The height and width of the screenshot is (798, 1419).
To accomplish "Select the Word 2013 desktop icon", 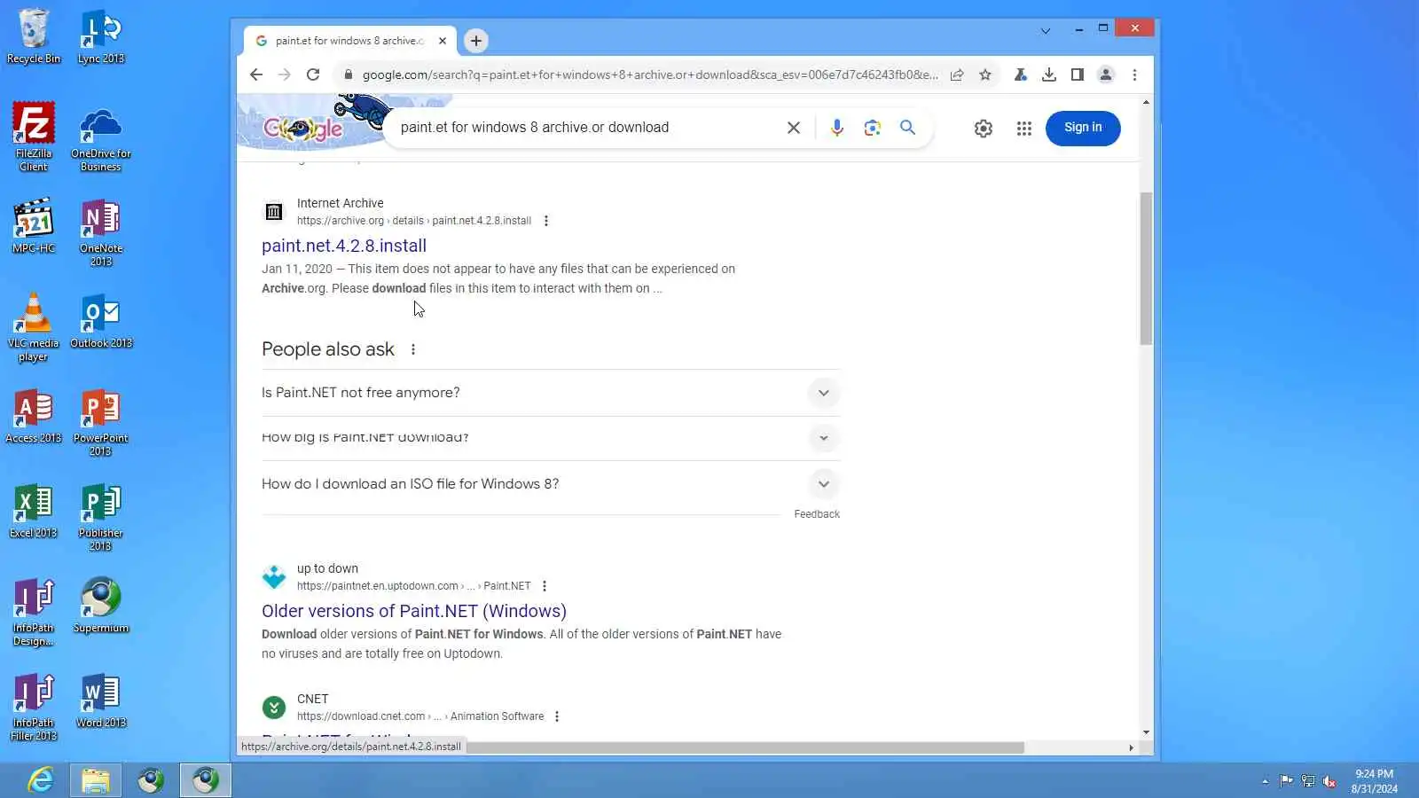I will click(101, 700).
